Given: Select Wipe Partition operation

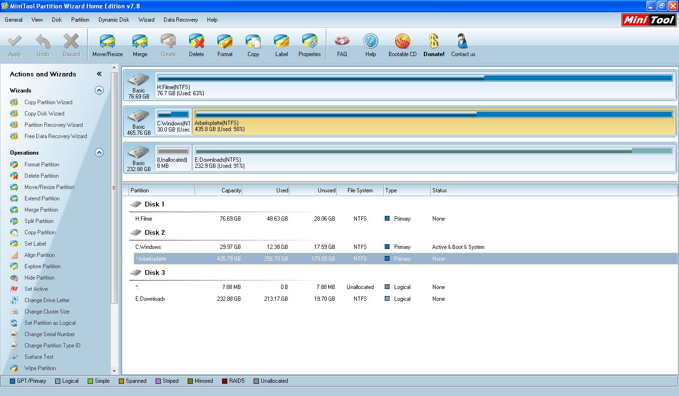Looking at the screenshot, I should click(x=40, y=368).
